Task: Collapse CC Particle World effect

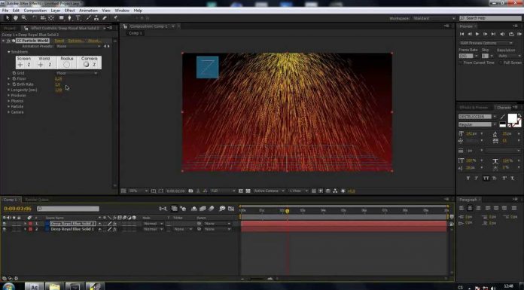Action: pos(3,41)
